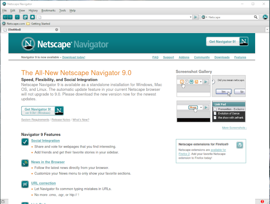Open the File menu
The image size is (270, 204).
click(x=4, y=10)
